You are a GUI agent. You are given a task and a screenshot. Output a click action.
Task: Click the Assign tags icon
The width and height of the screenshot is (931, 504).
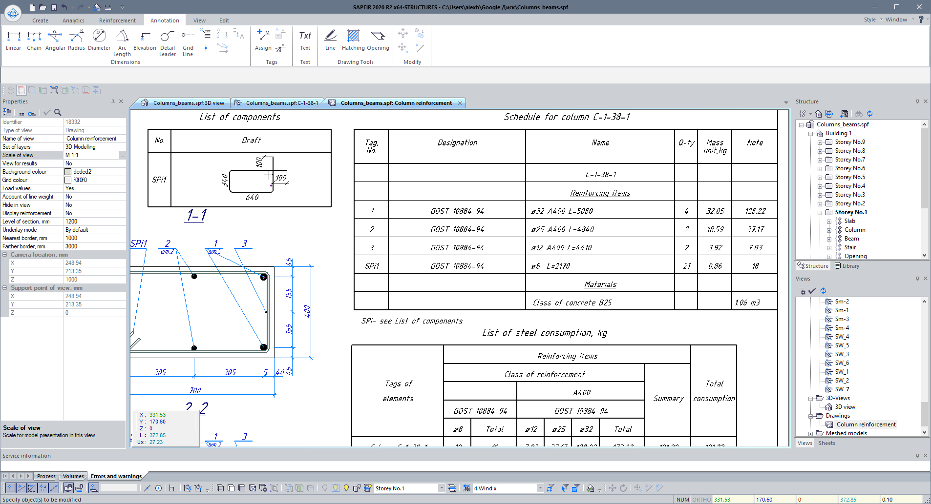pos(263,40)
